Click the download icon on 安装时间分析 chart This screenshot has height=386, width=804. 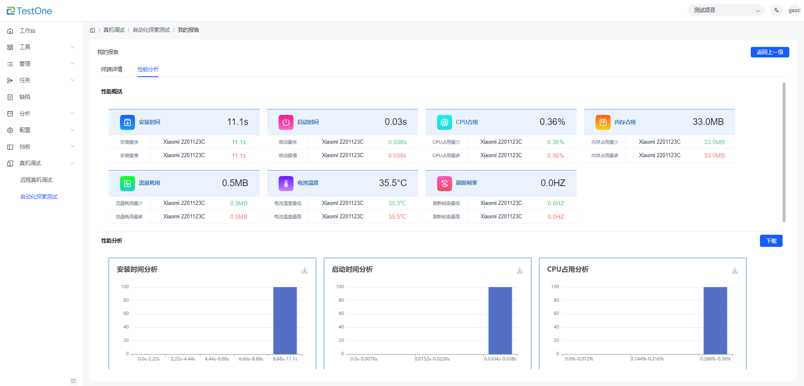tap(304, 271)
